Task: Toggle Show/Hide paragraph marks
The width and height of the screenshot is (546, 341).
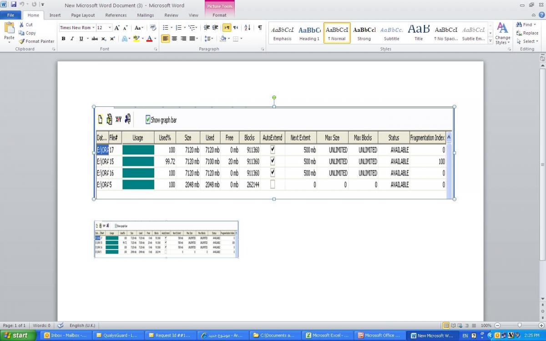Action: click(260, 28)
